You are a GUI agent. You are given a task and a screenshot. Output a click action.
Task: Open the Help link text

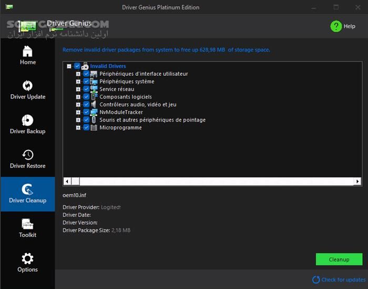(x=349, y=26)
